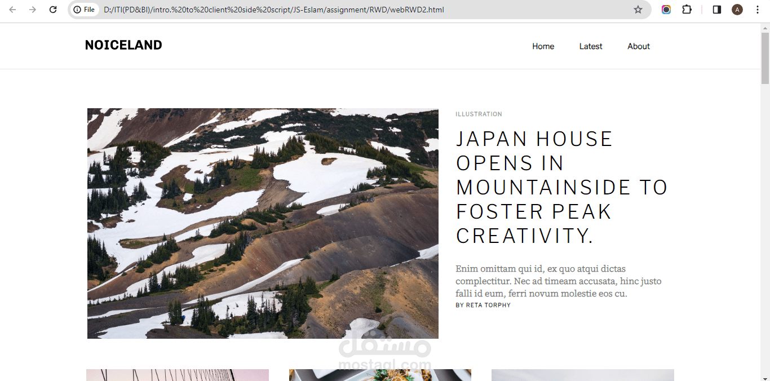
Task: Open the bridge cables article thumbnail
Action: pos(178,375)
